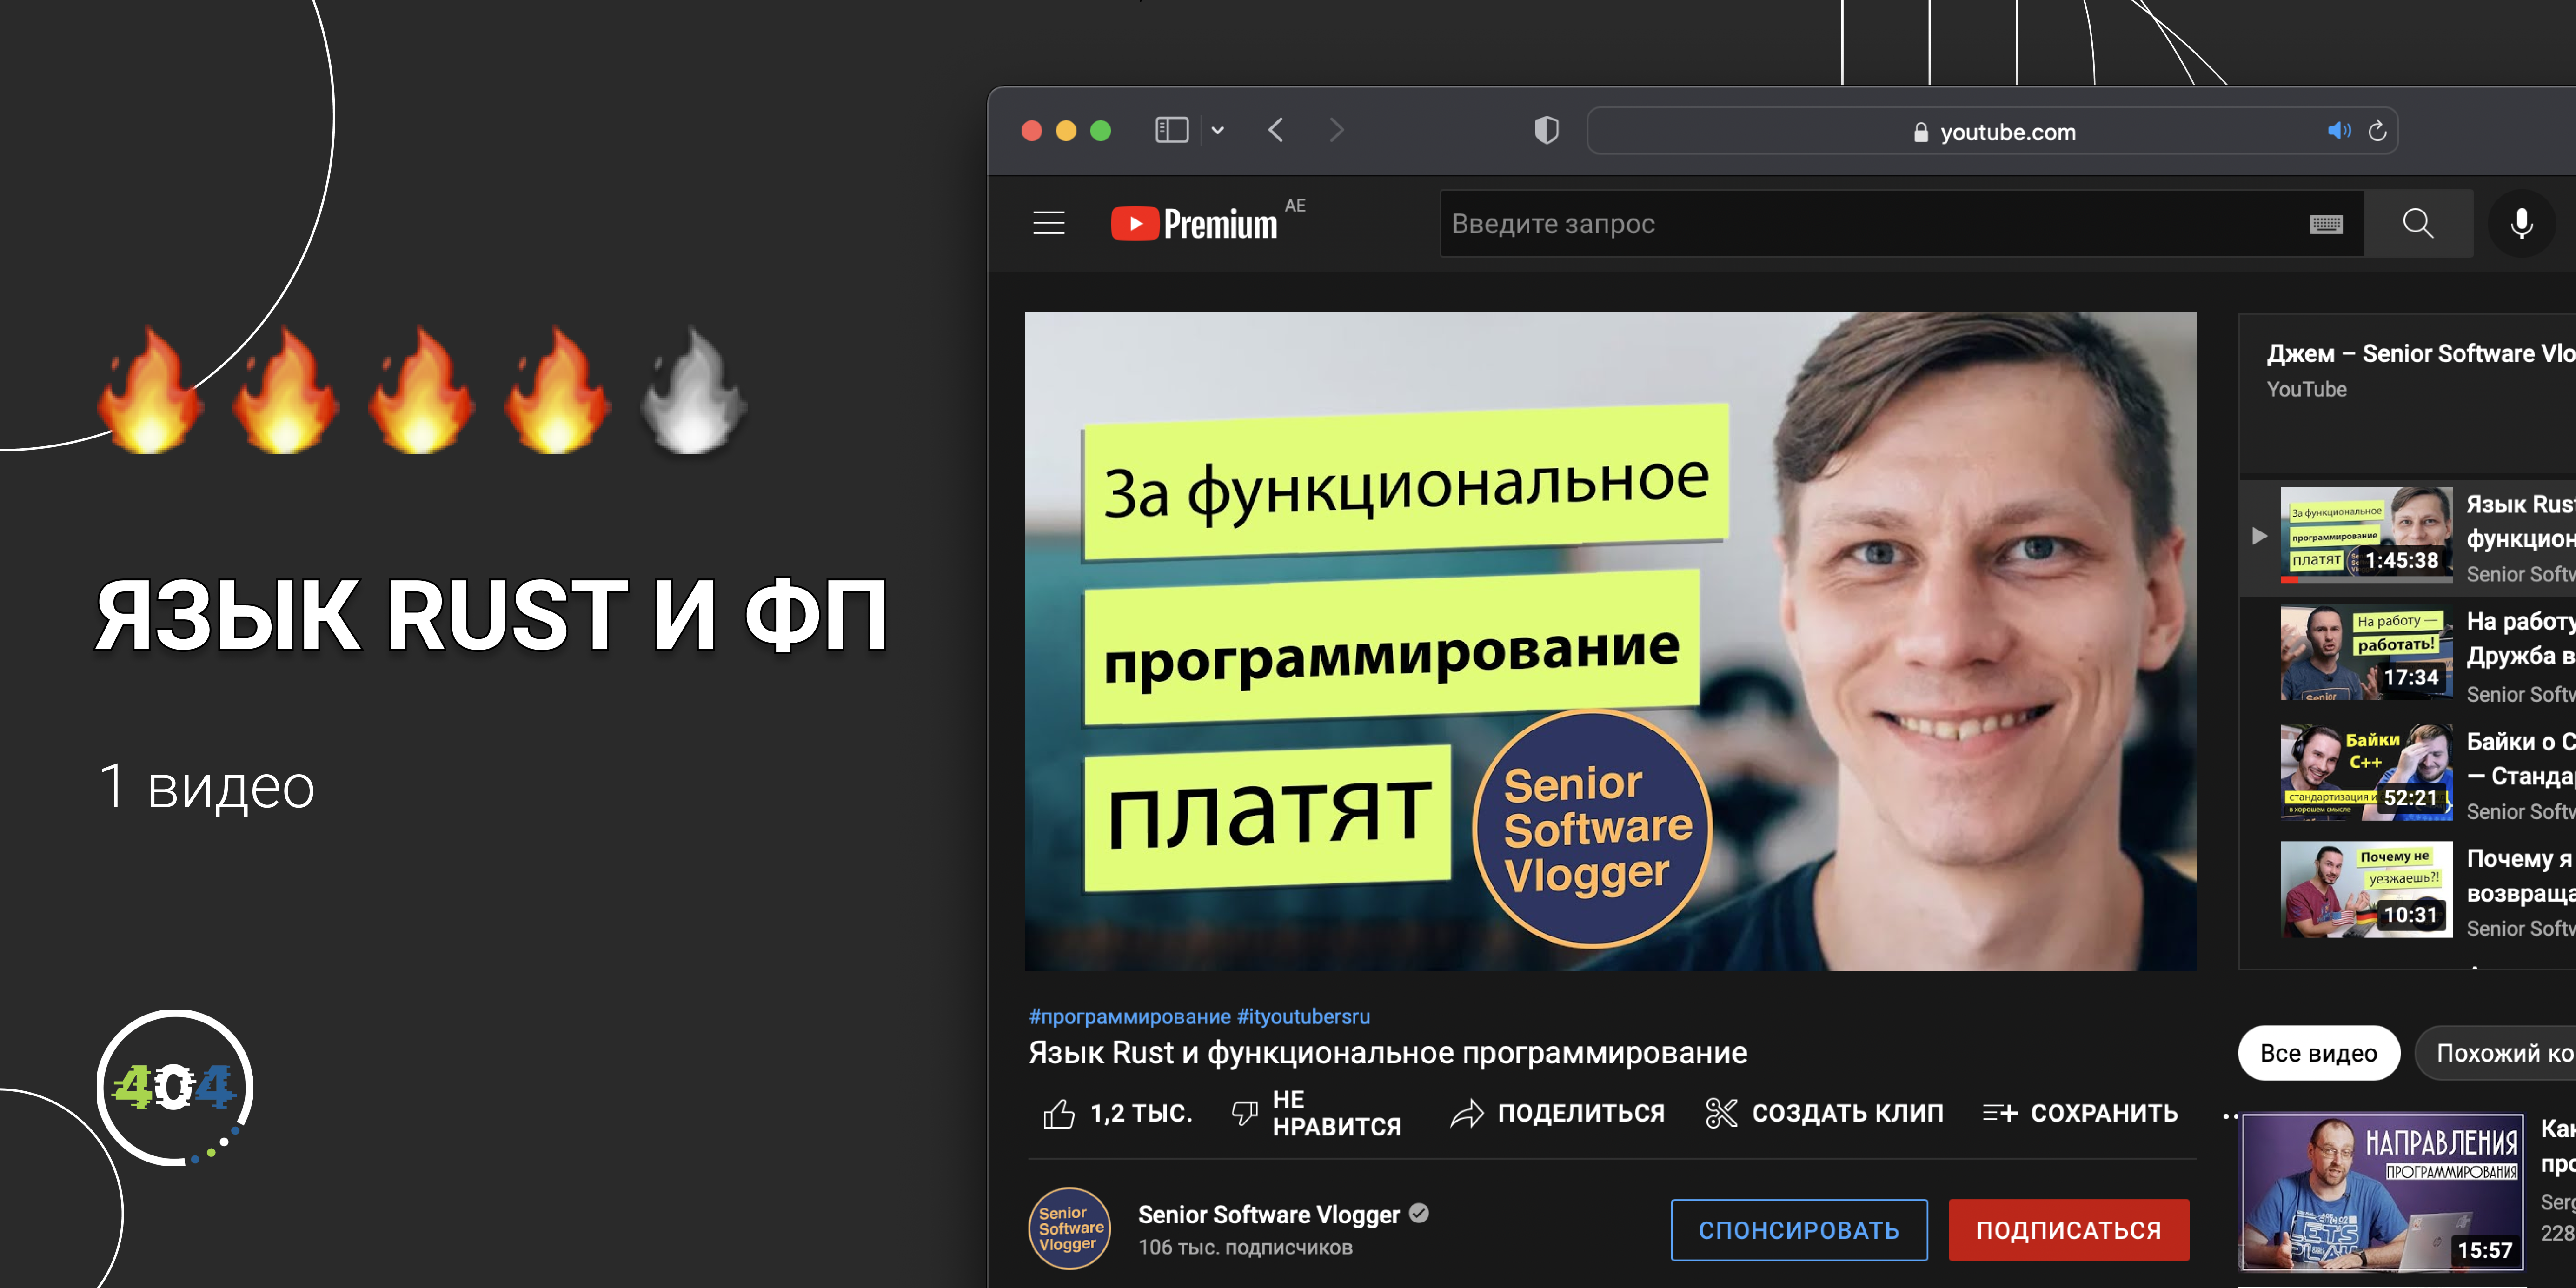Start voice search with microphone

(x=2521, y=223)
